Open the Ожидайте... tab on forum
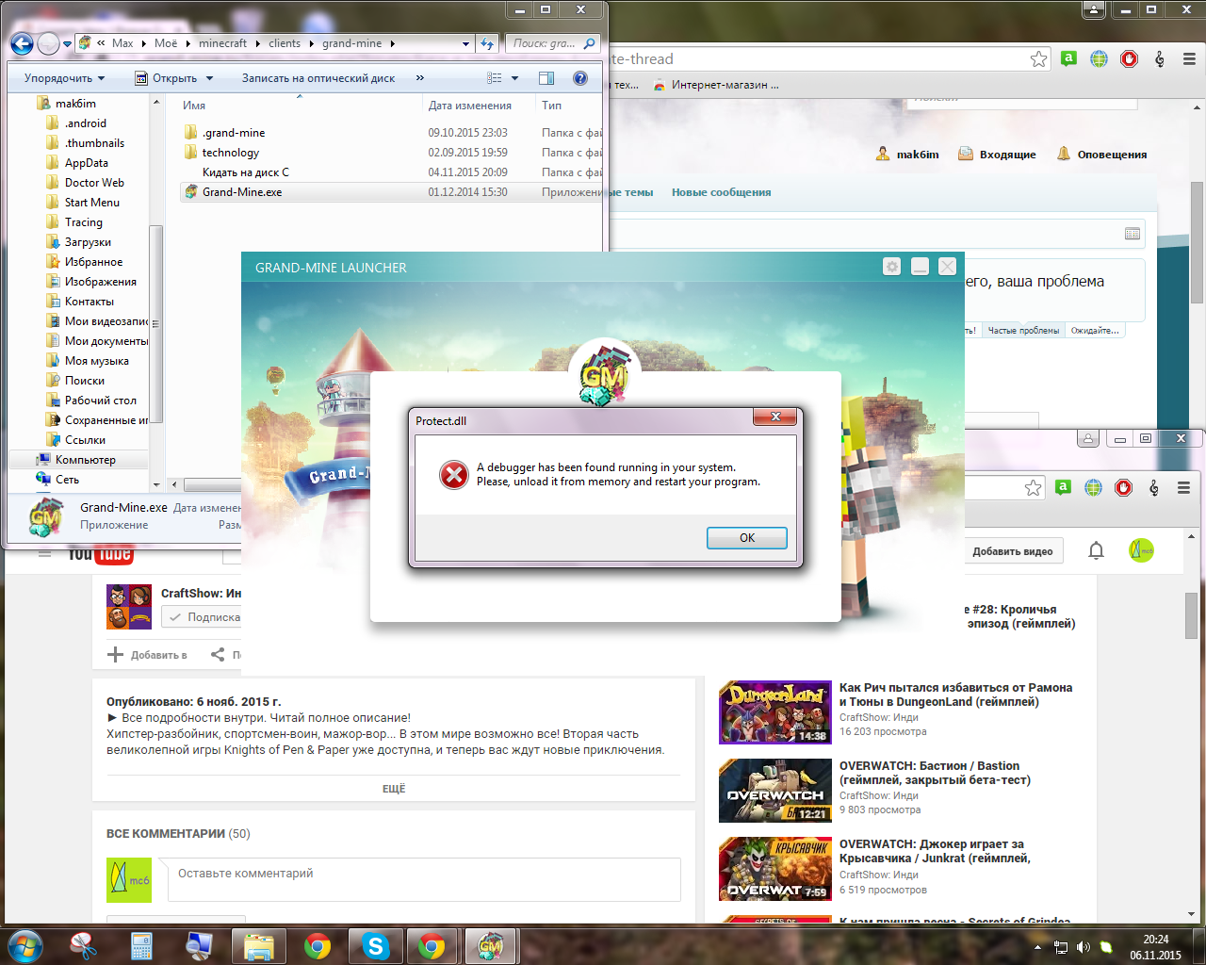This screenshot has height=965, width=1206. [x=1095, y=331]
